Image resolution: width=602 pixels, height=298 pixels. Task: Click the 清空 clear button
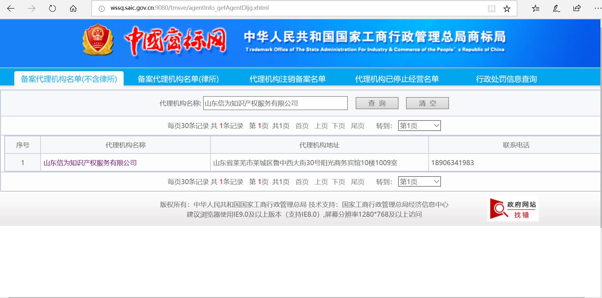(427, 103)
